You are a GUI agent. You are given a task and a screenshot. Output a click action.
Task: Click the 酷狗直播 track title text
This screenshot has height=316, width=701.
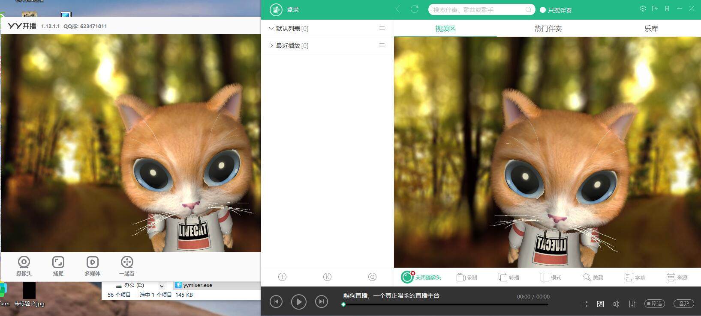391,295
